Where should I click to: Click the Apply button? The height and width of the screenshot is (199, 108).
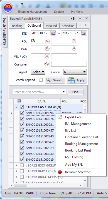click(77, 80)
